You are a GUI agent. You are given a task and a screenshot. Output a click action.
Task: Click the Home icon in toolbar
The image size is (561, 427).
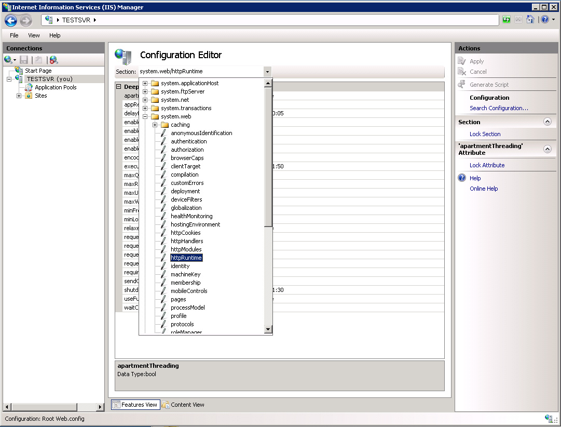pos(530,19)
